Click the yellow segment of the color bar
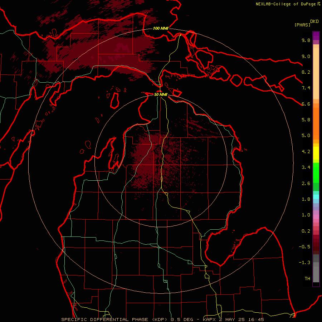Screen dimensions: 322x322 (x=316, y=153)
